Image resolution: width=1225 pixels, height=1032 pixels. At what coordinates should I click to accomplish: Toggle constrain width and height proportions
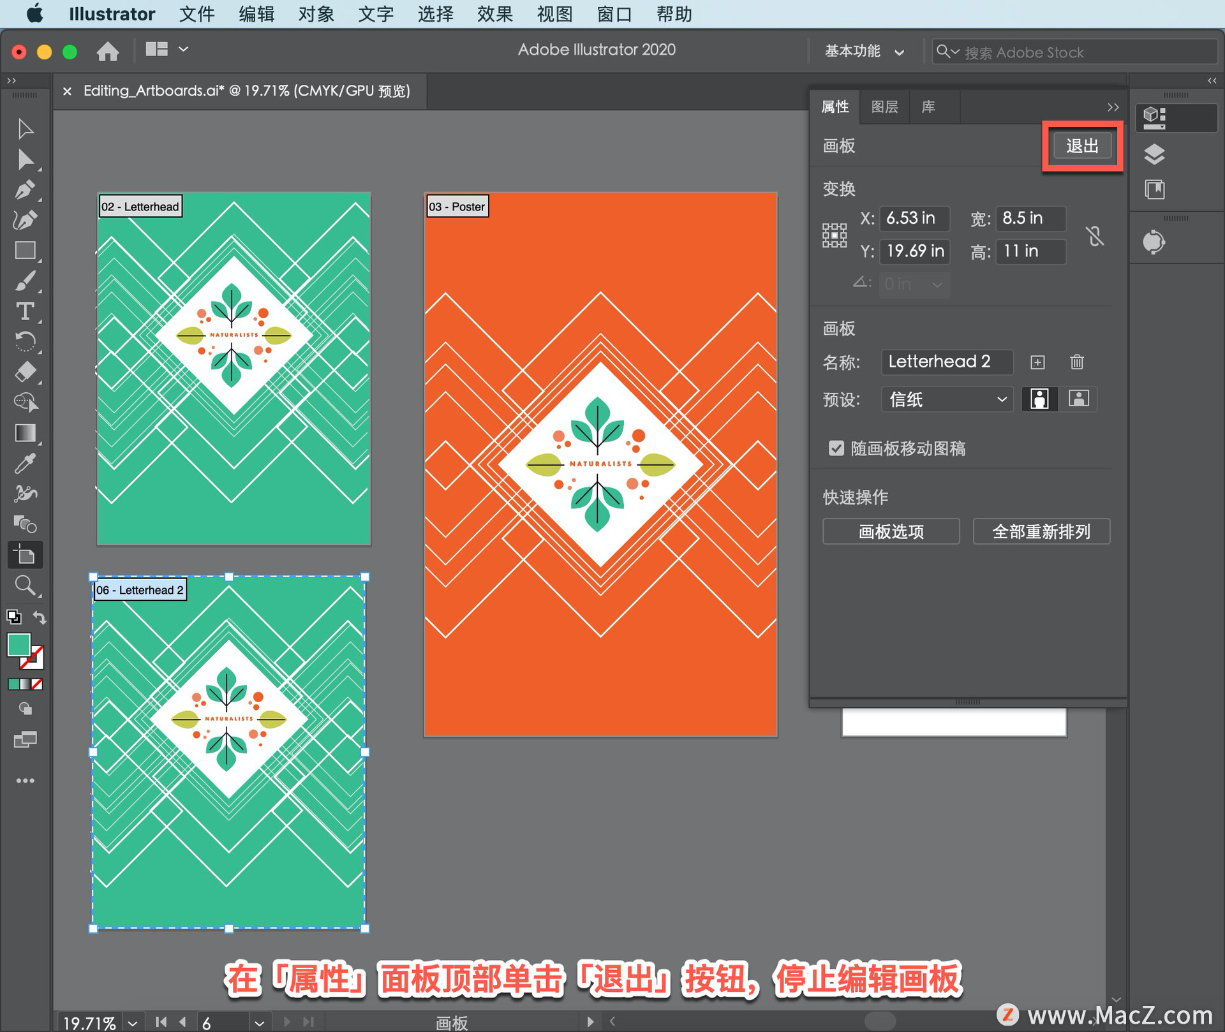(x=1095, y=236)
